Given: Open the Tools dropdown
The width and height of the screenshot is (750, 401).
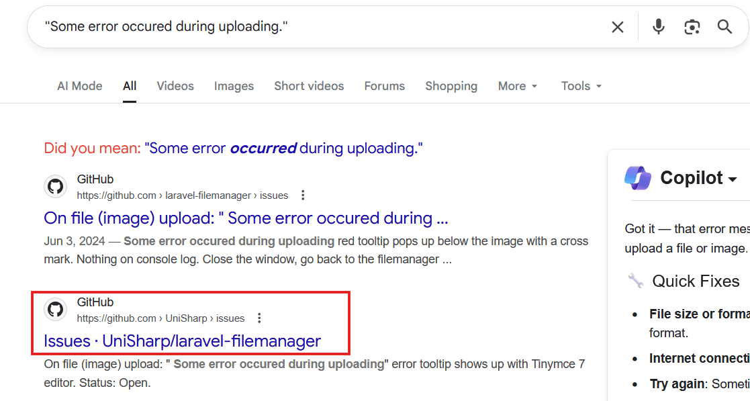Looking at the screenshot, I should [581, 86].
